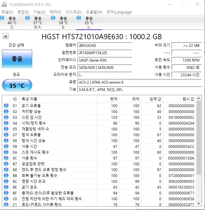
Task: Click the attribute list scrollbar thumb
Action: [199, 138]
